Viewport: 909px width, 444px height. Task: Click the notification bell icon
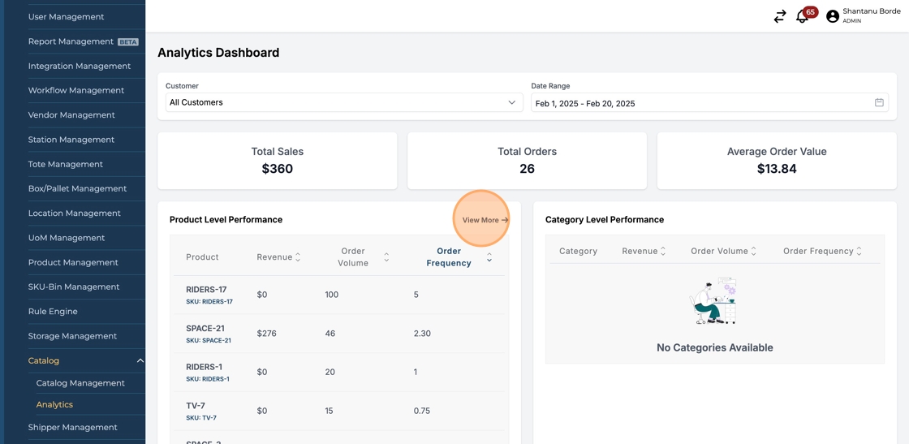(802, 16)
